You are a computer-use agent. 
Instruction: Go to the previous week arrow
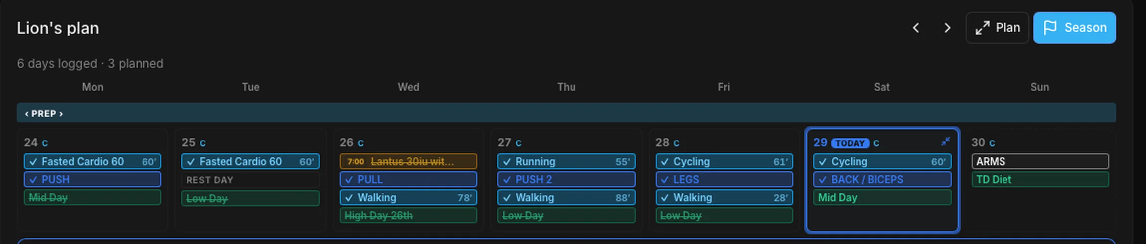click(915, 28)
